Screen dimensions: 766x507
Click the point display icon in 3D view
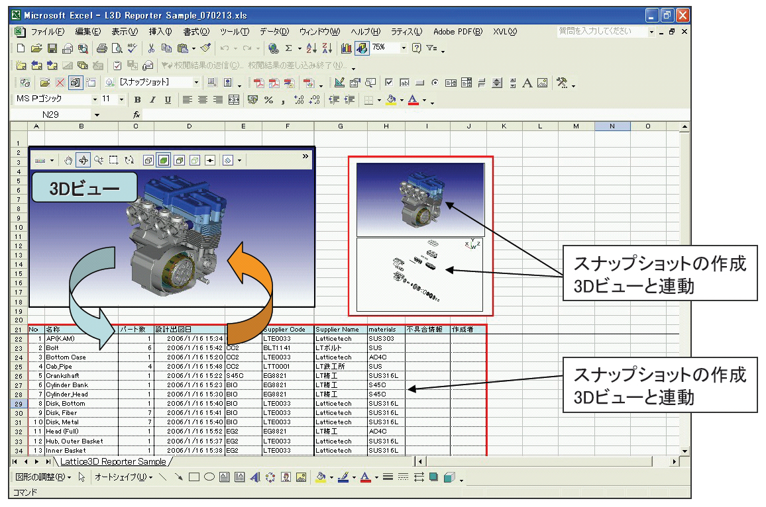pos(210,161)
